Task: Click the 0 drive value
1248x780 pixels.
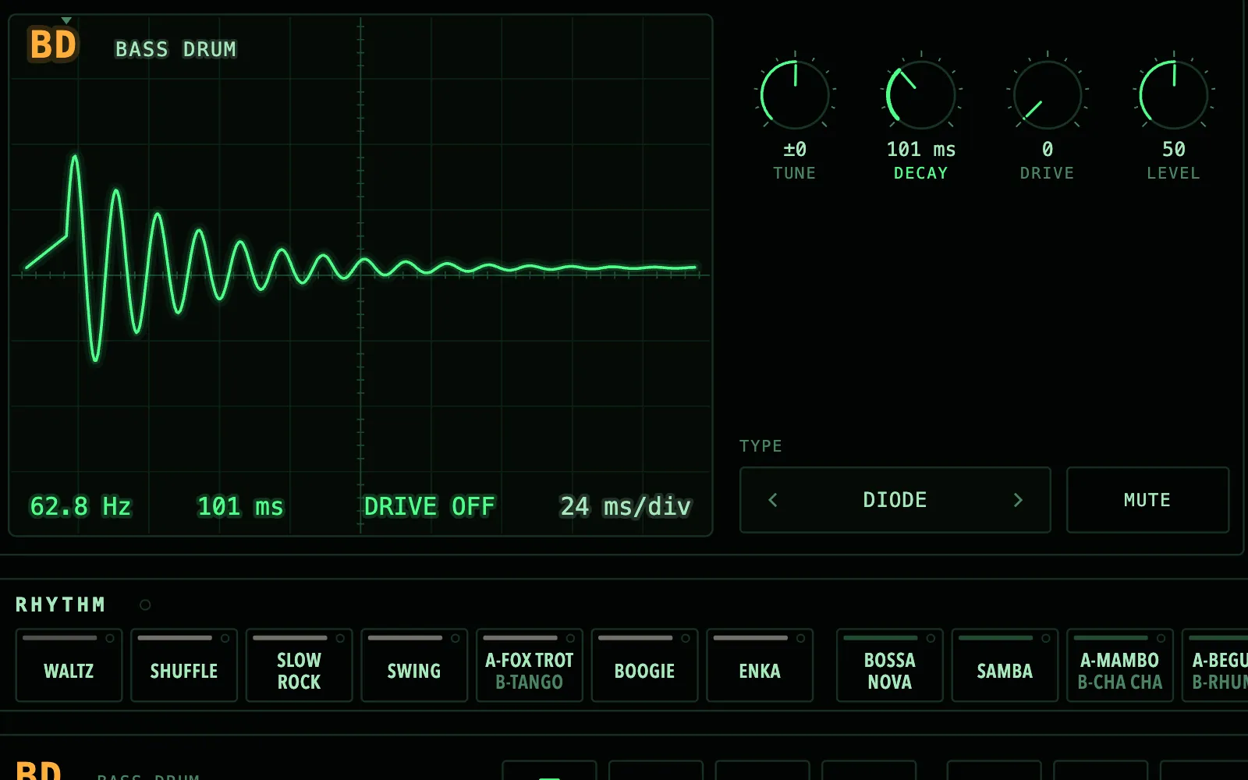Action: (x=1048, y=149)
